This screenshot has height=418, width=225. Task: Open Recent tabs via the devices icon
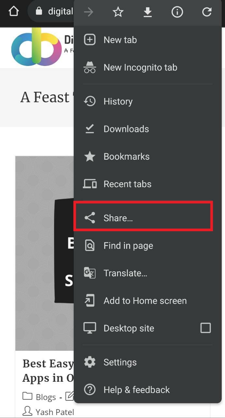90,184
